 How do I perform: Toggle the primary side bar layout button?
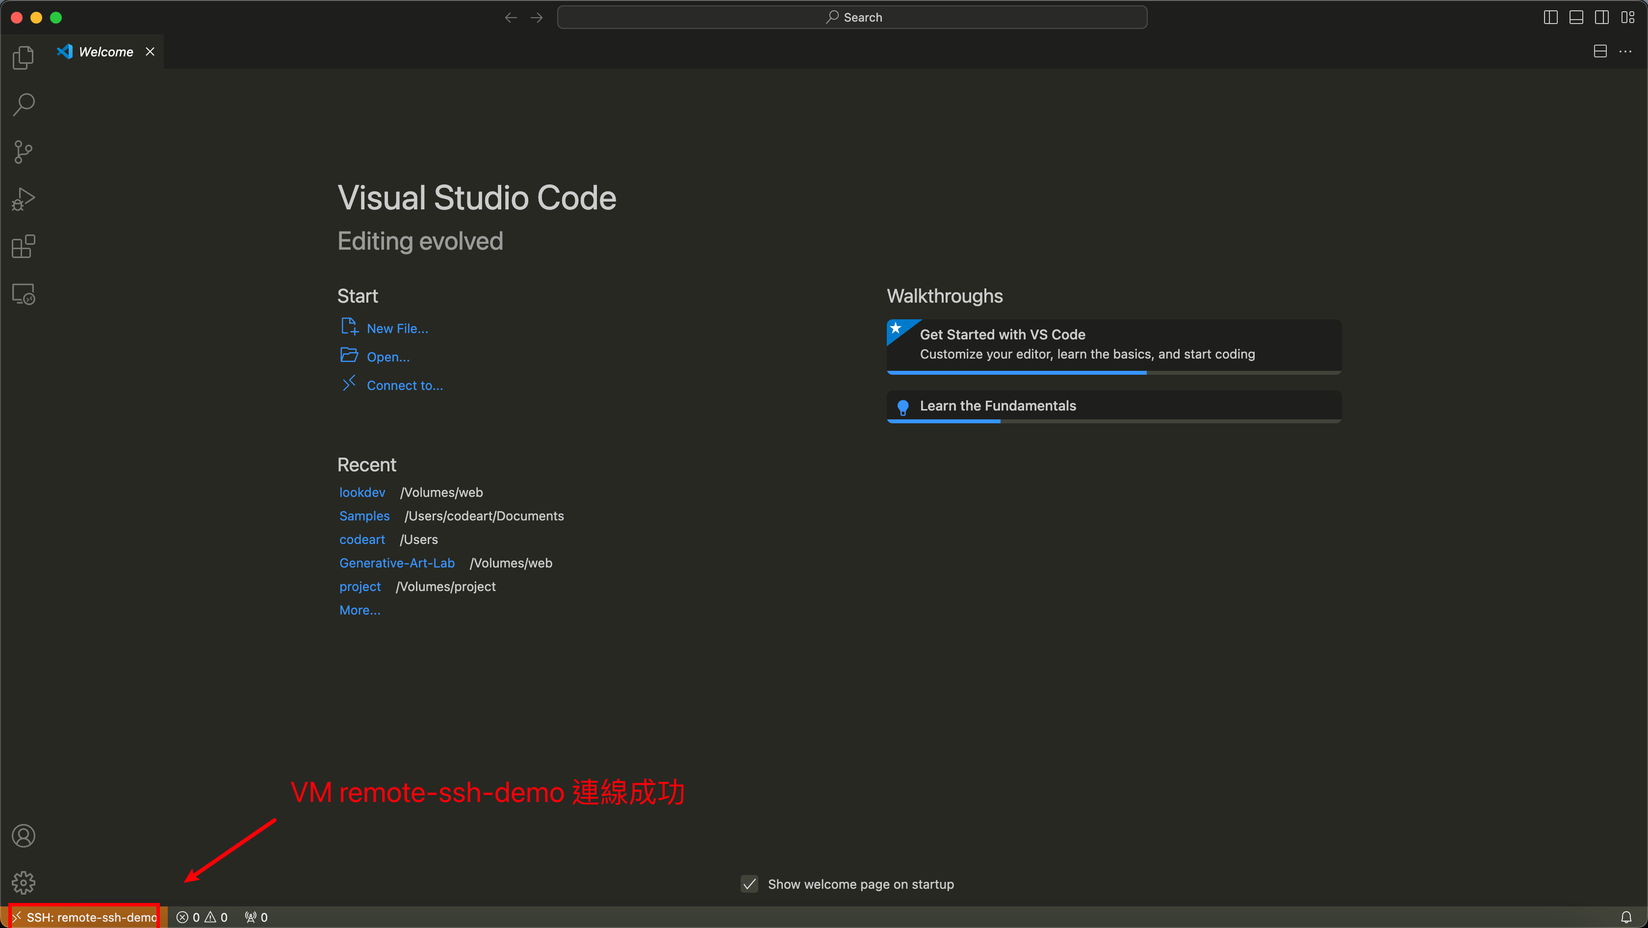[1550, 17]
